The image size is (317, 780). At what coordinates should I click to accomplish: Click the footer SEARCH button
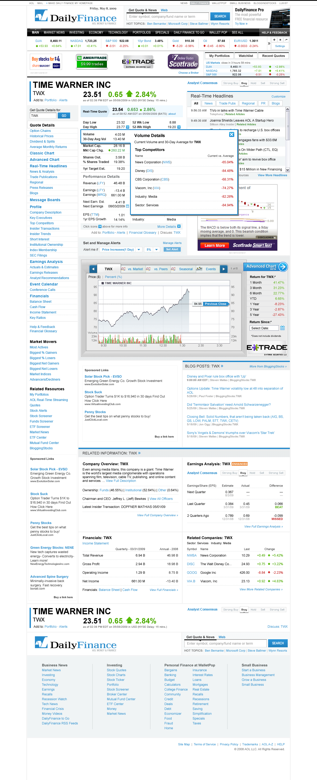278,643
